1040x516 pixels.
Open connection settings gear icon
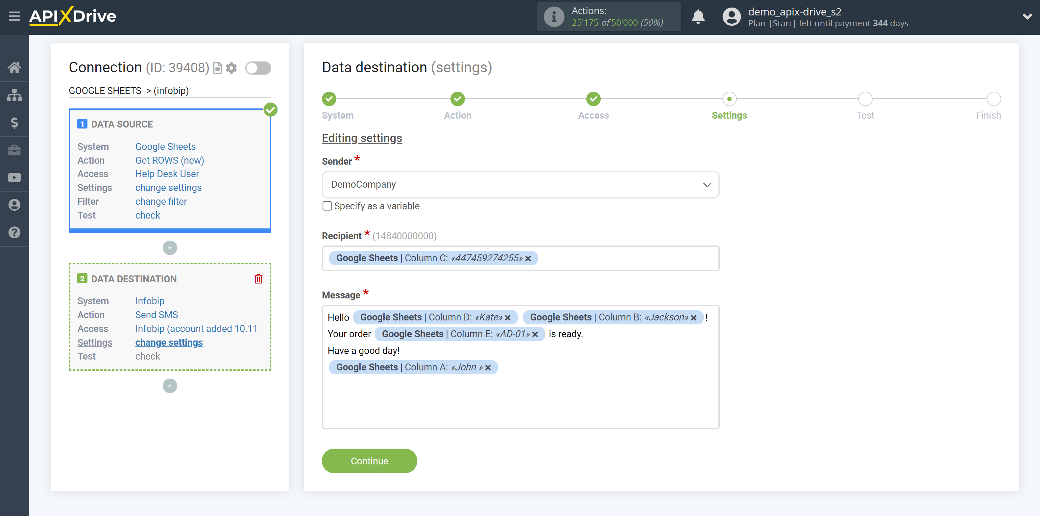(231, 68)
